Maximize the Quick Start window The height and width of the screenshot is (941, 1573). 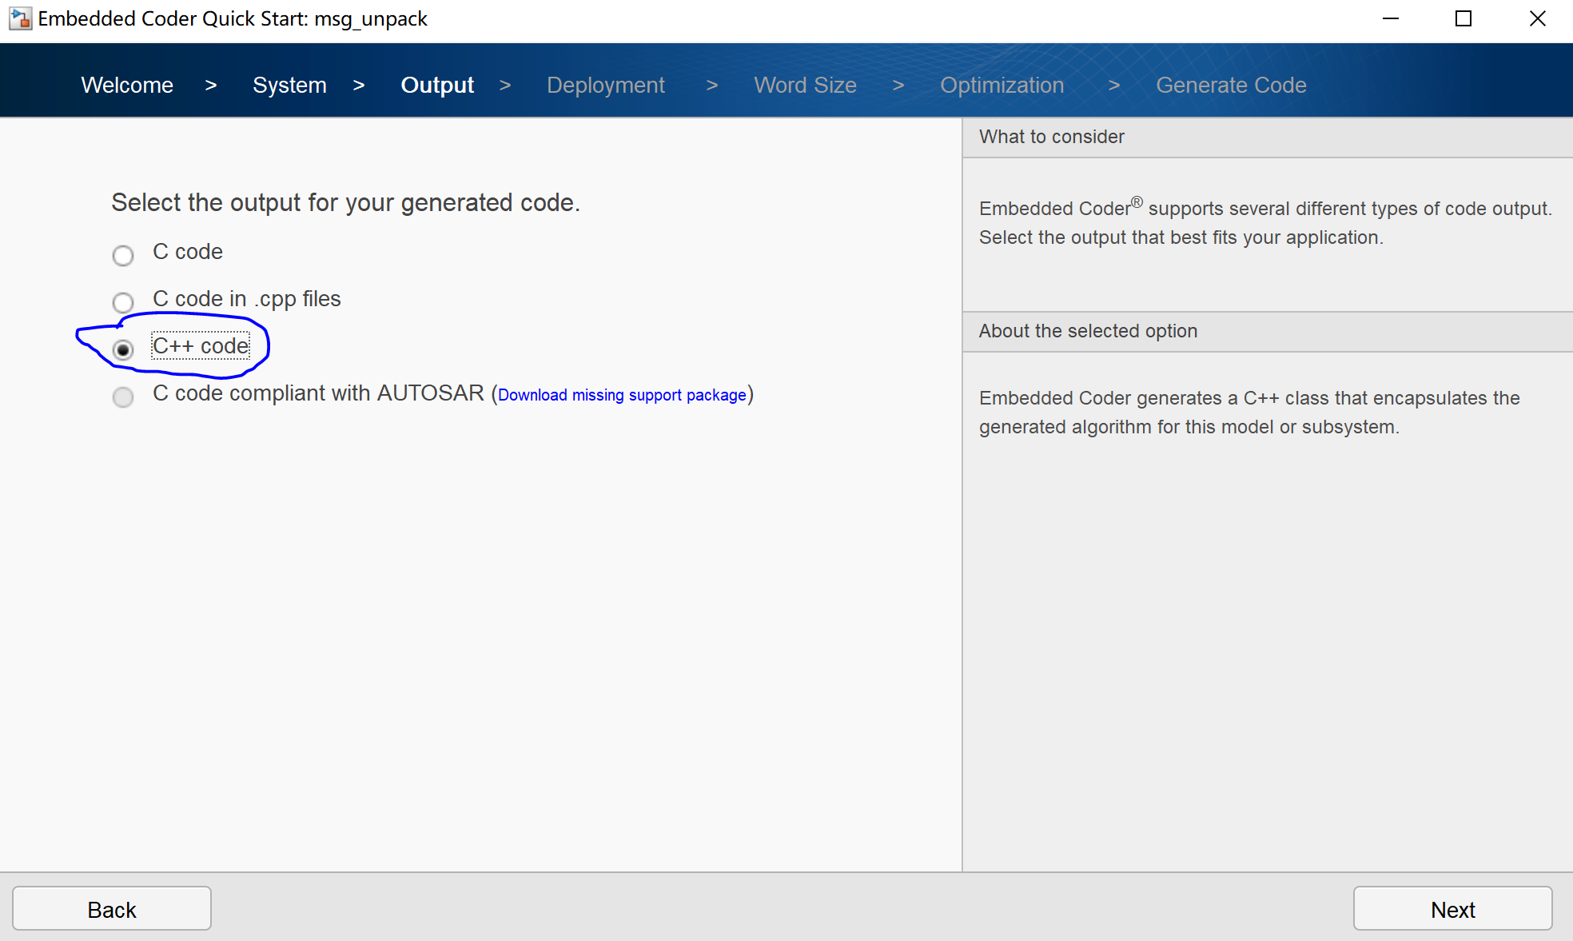[x=1463, y=18]
